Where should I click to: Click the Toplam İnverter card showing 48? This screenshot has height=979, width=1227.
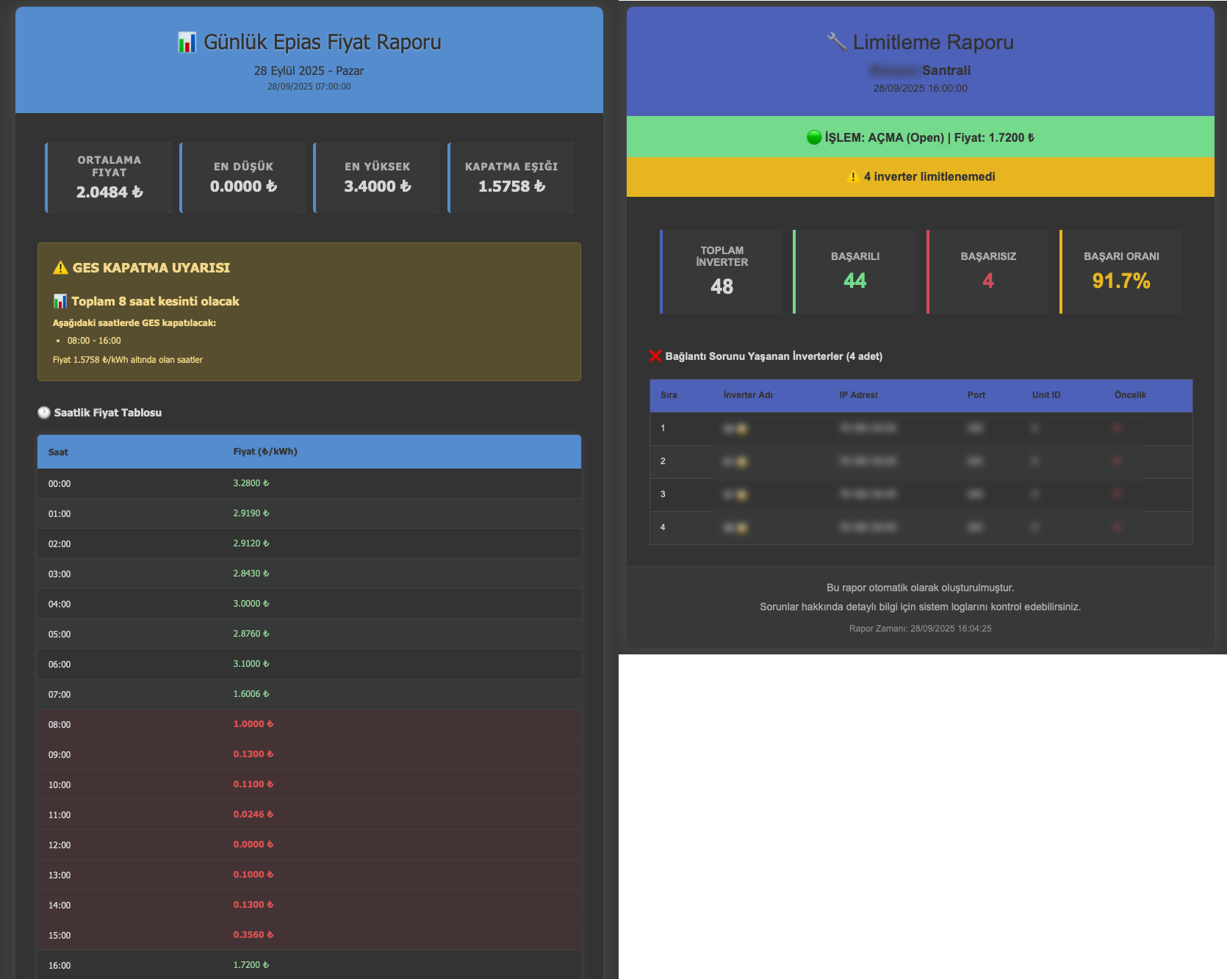coord(722,272)
